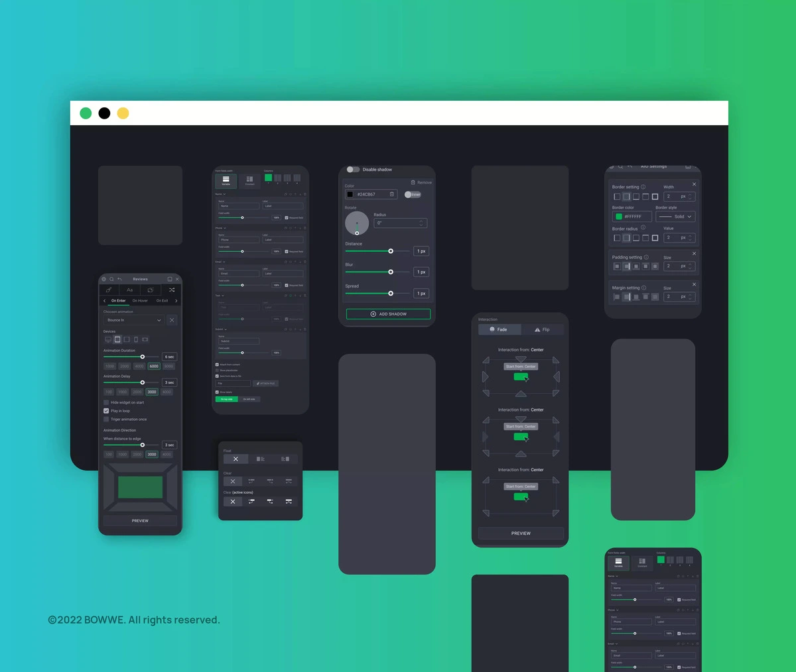
Task: Select the last Margin setting icon
Action: 655,297
